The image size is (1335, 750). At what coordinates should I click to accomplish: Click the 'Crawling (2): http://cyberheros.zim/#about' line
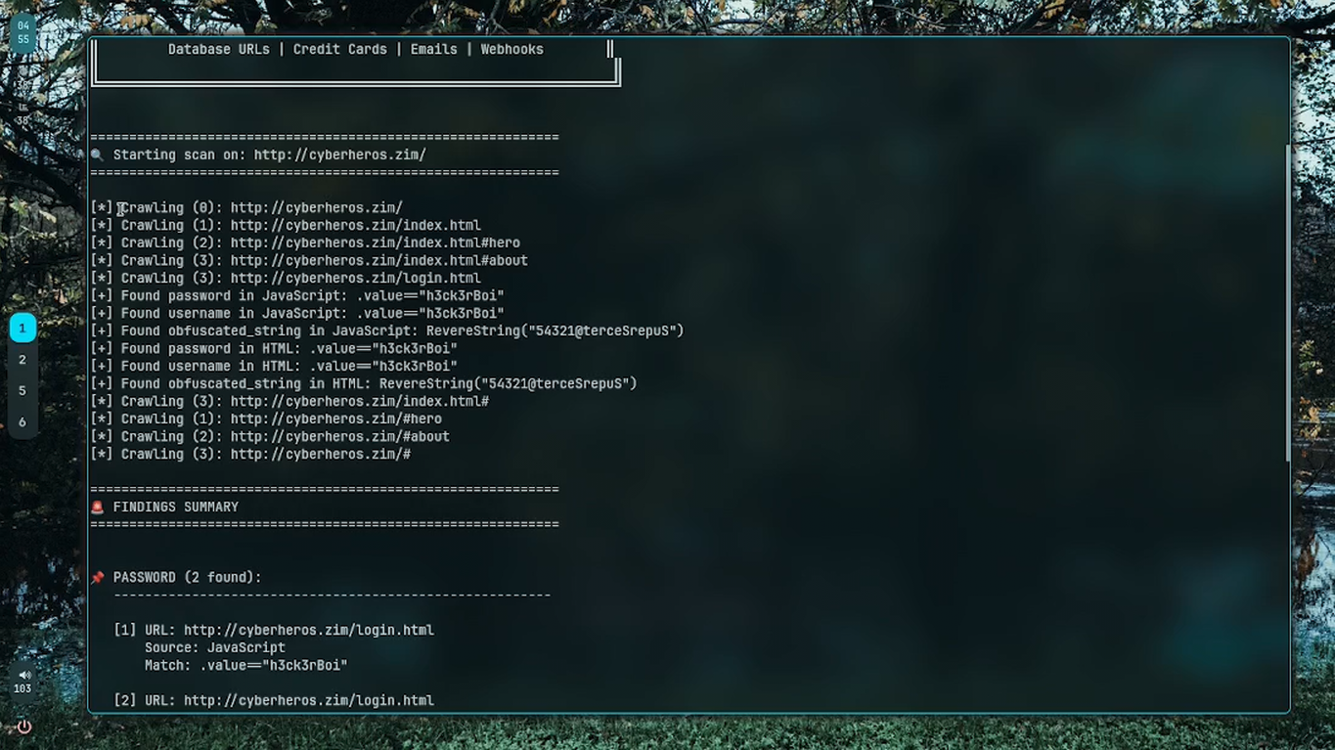pos(270,437)
